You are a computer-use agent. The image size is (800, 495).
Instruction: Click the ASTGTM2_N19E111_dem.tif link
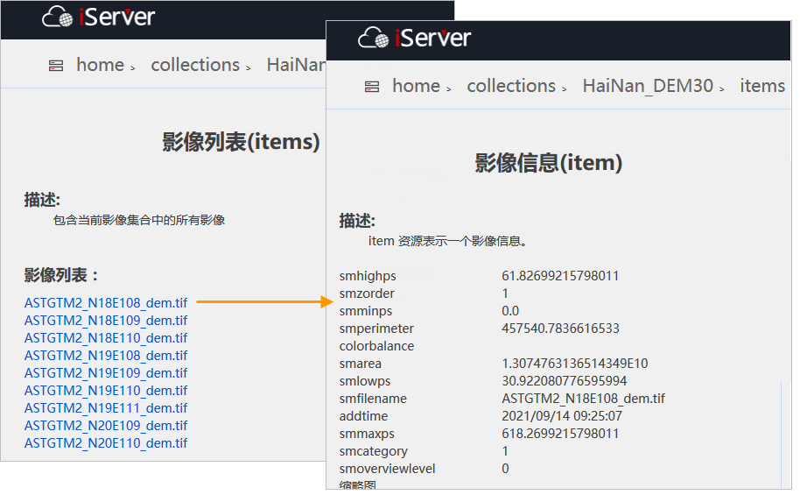(x=106, y=407)
